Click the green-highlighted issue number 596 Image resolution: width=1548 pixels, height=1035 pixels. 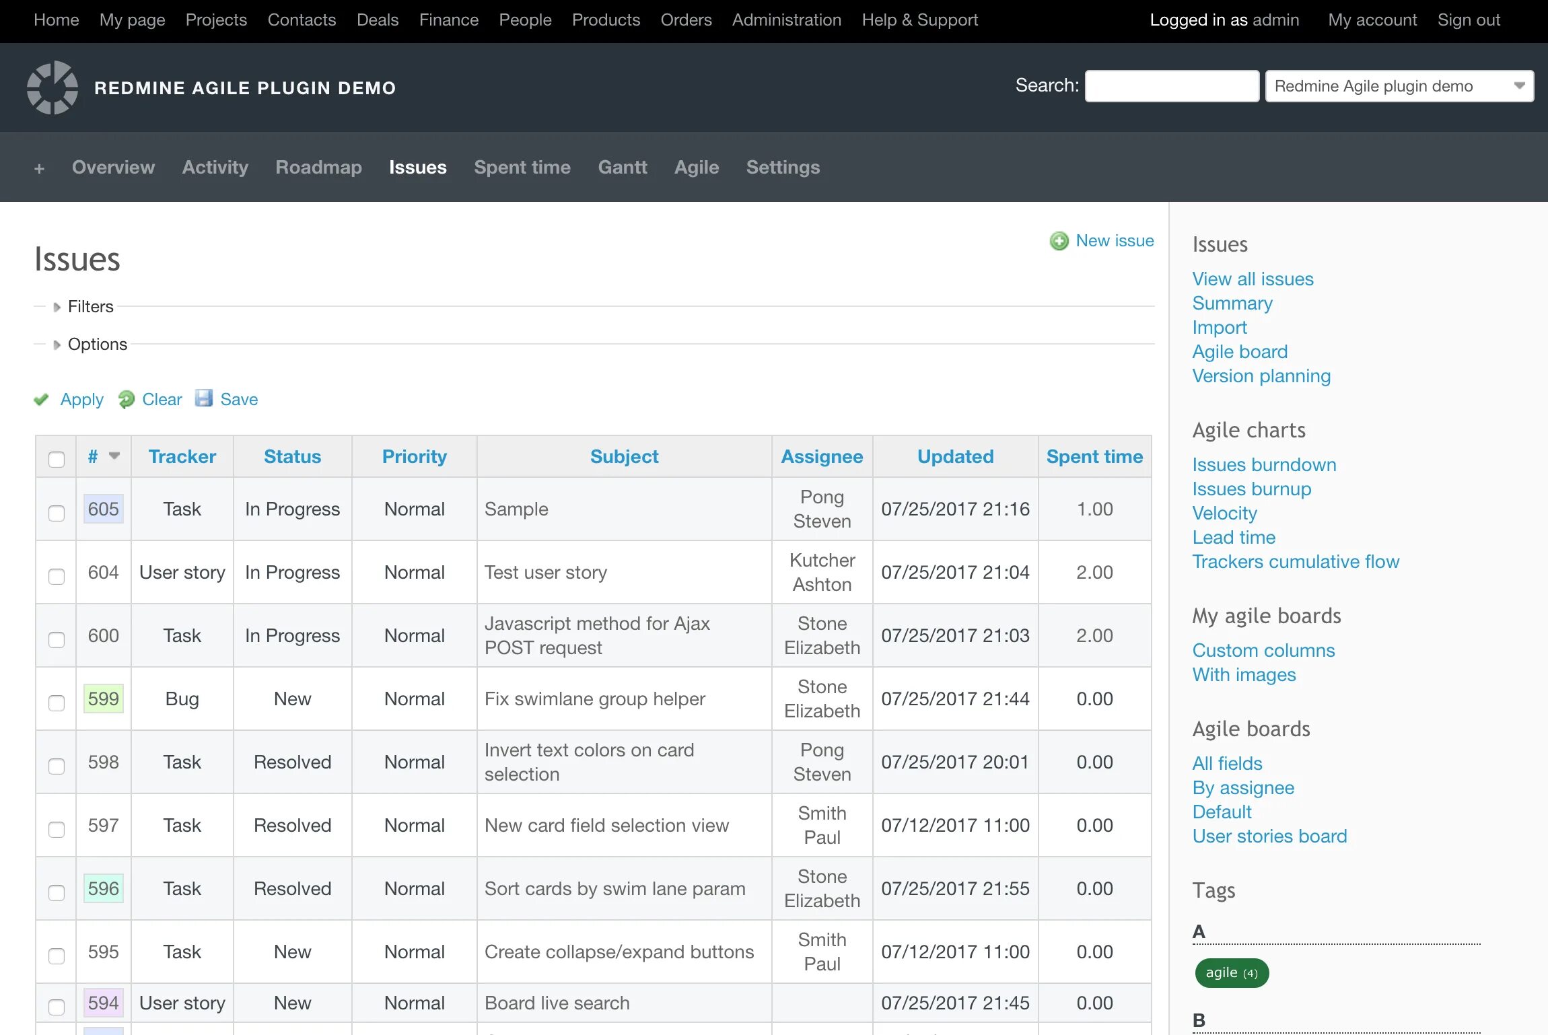(103, 888)
